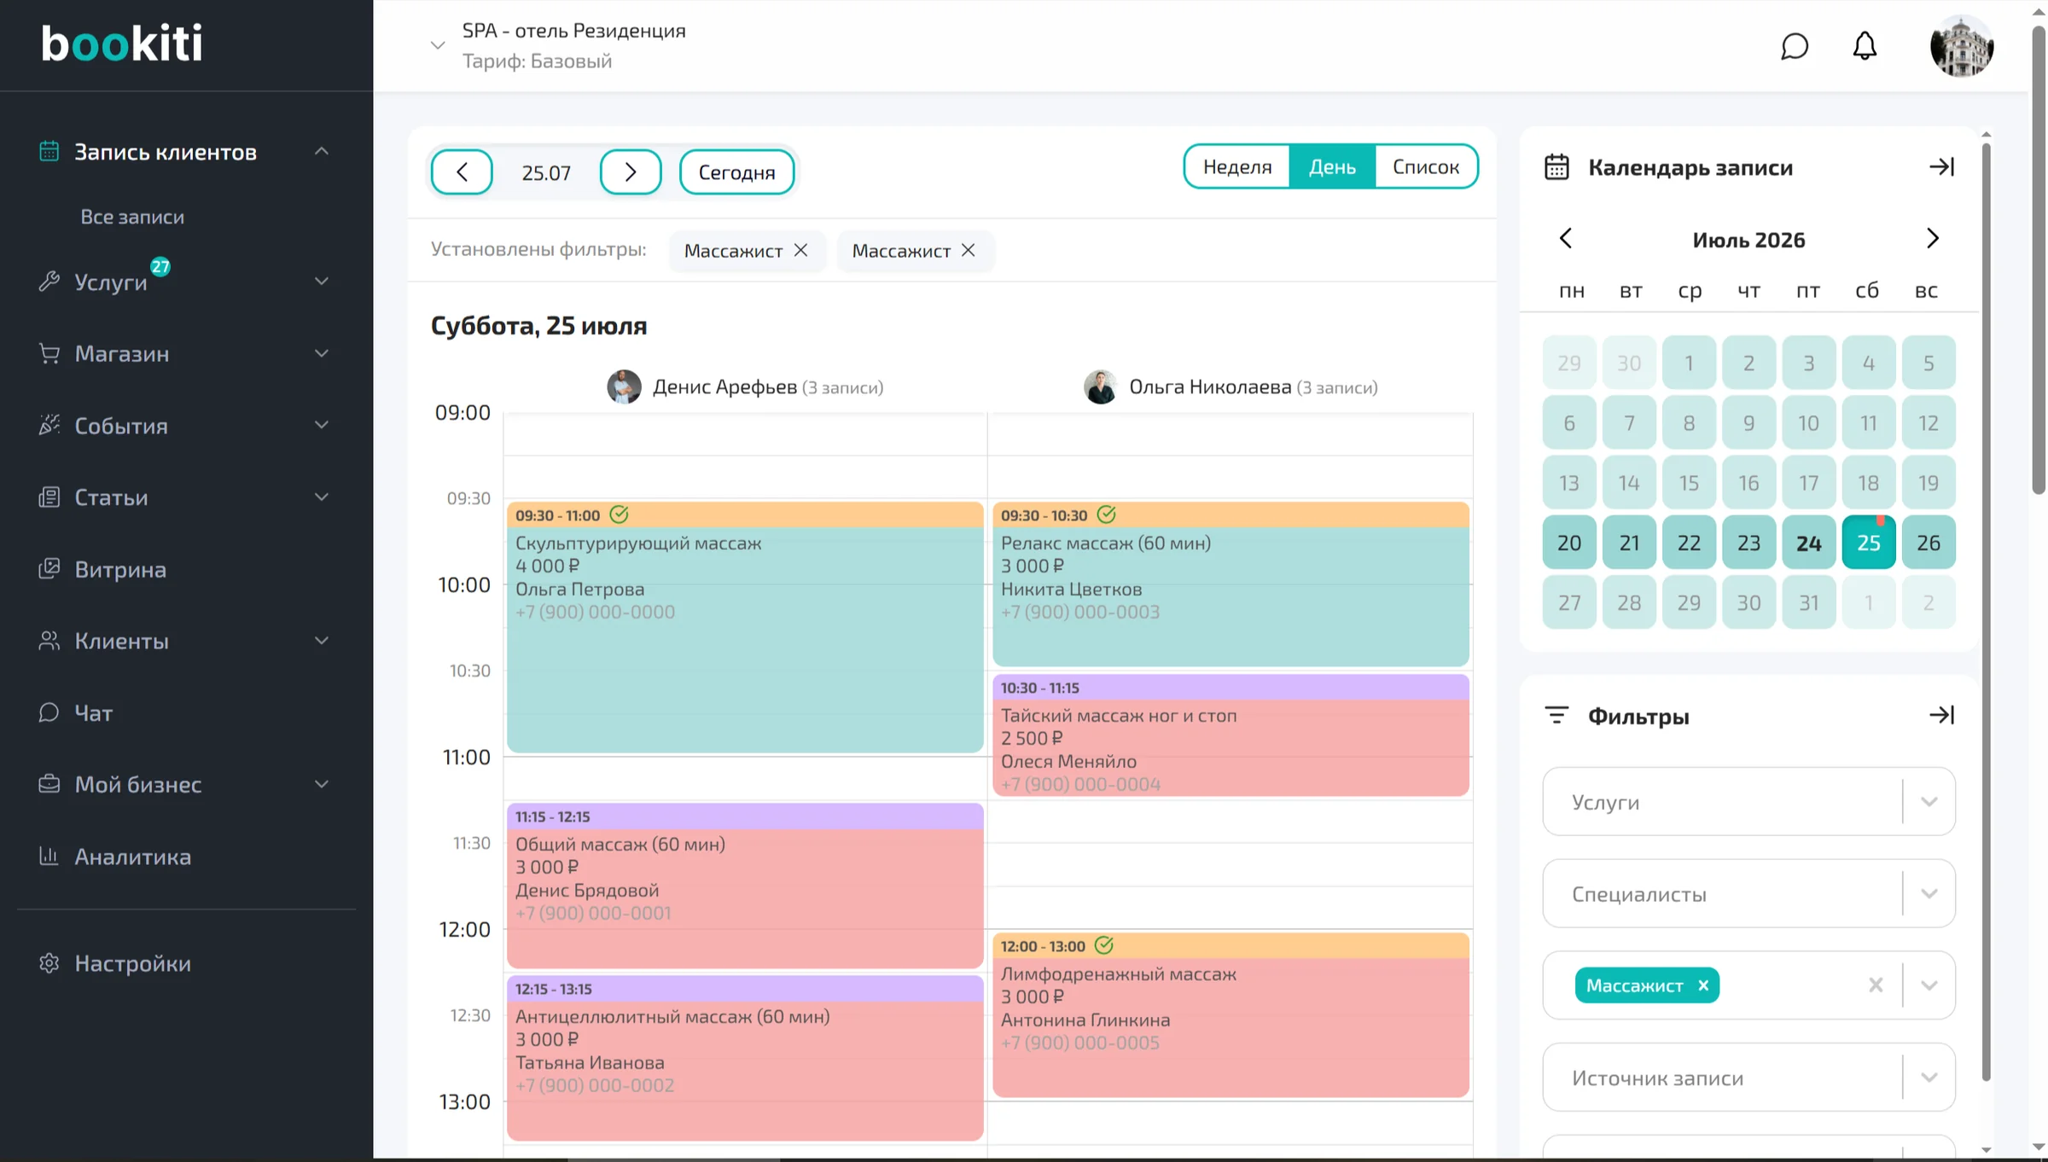Switch to Неделя view
2048x1162 pixels.
pyautogui.click(x=1236, y=166)
